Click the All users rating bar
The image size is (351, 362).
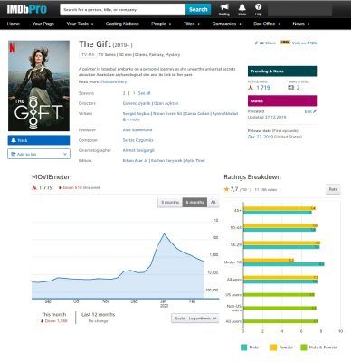click(280, 321)
